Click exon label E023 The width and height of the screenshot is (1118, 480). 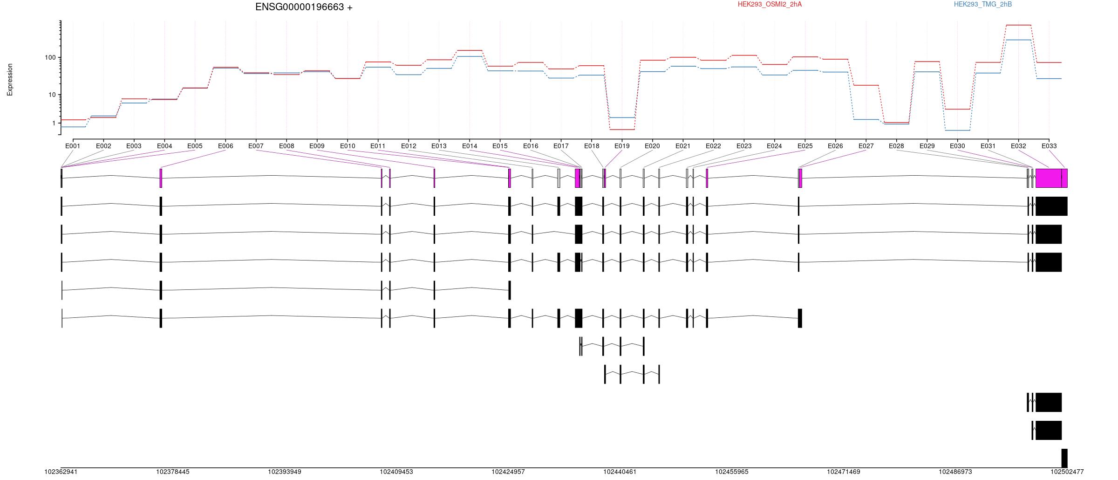(744, 146)
